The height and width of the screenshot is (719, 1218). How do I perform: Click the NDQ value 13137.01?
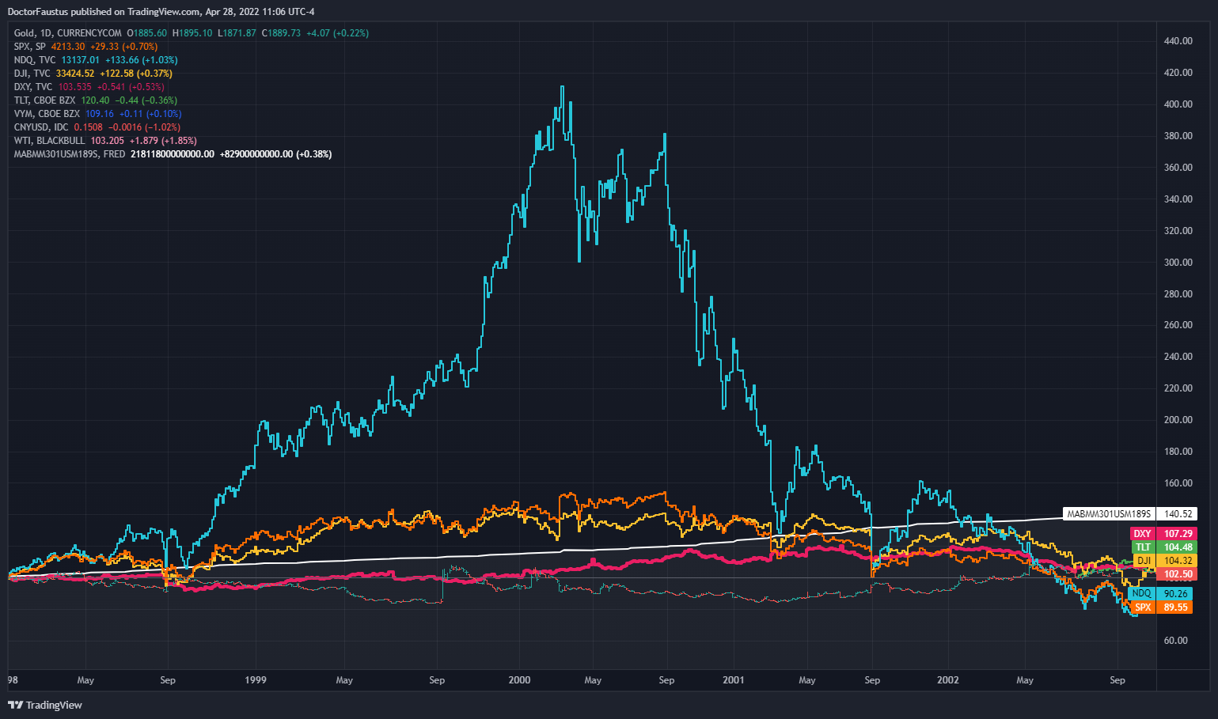tap(81, 60)
